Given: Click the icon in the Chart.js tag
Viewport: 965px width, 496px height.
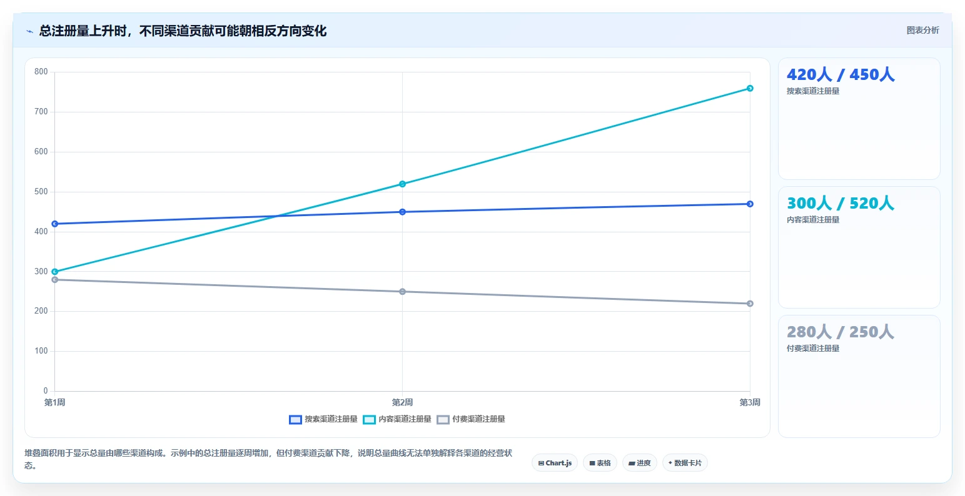Looking at the screenshot, I should pos(541,464).
